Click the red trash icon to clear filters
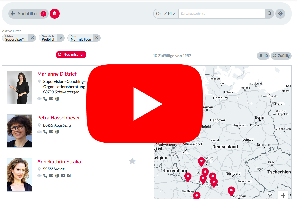Viewport: 297px width, 199px height. coord(55,14)
